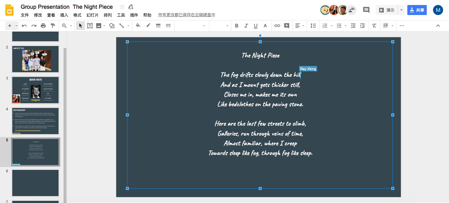Click the clear formatting icon

tap(374, 26)
